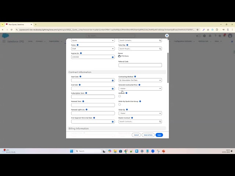The width and height of the screenshot is (235, 176).
Task: Click the Master Contract info icon
Action: 132,118
